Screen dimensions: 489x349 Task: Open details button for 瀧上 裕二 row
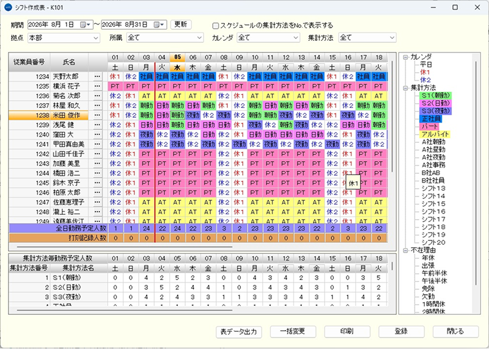pos(98,212)
